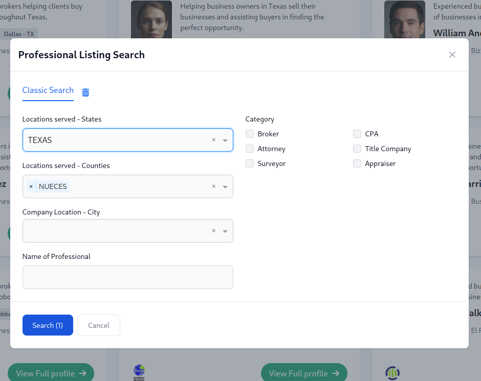
Task: Open the Counties dropdown arrow
Action: [225, 187]
